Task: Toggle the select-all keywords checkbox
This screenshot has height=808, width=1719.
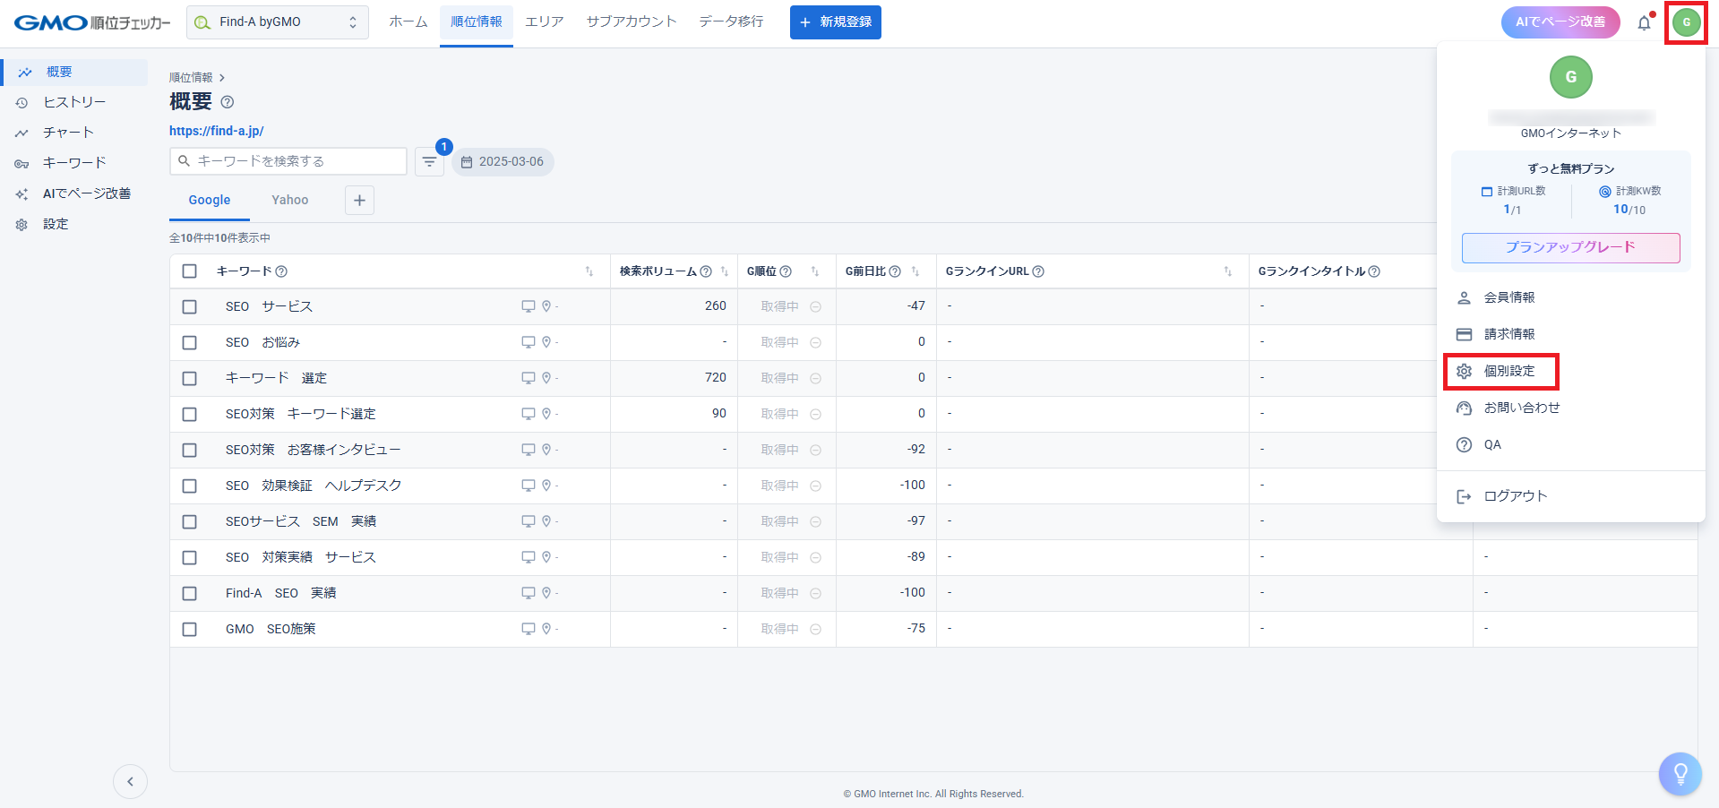Action: pyautogui.click(x=189, y=271)
